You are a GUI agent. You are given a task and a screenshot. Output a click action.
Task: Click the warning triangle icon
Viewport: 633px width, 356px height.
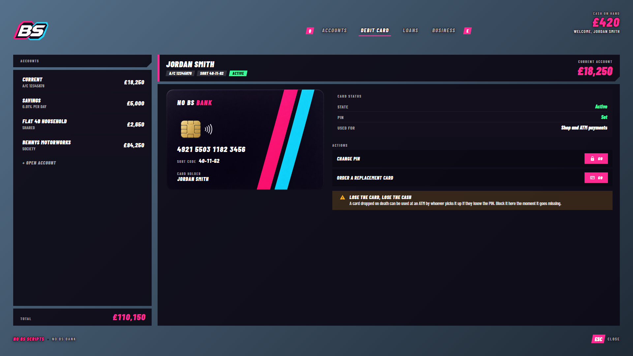pyautogui.click(x=343, y=197)
